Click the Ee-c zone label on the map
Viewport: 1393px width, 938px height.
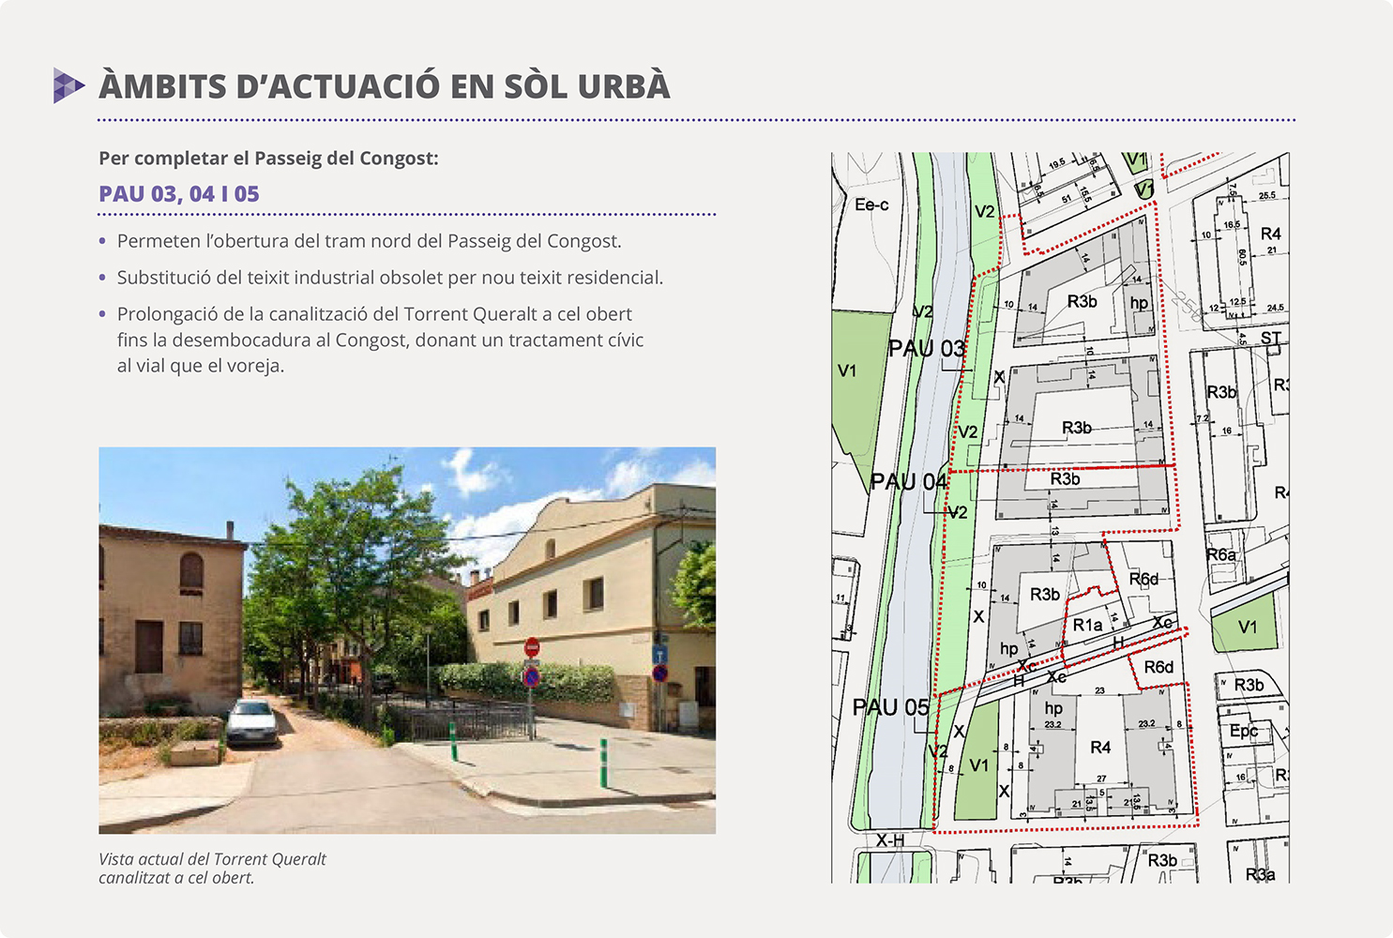(x=871, y=204)
